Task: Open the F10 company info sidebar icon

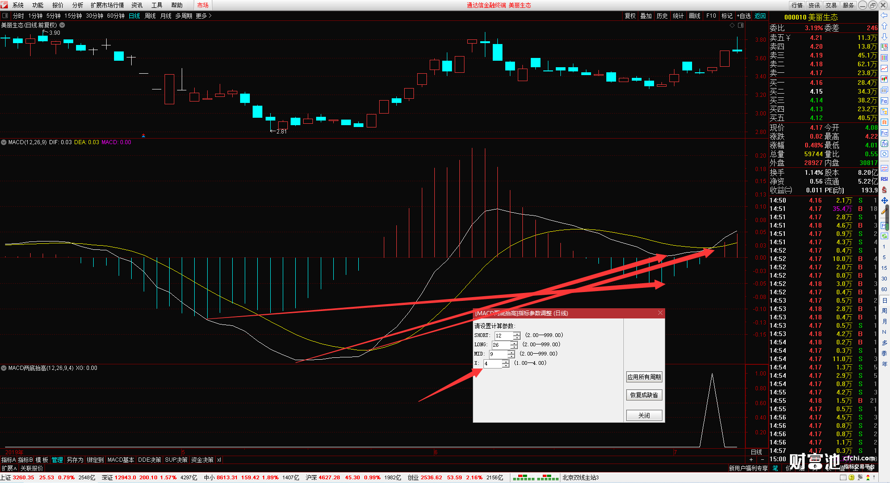Action: click(x=884, y=101)
